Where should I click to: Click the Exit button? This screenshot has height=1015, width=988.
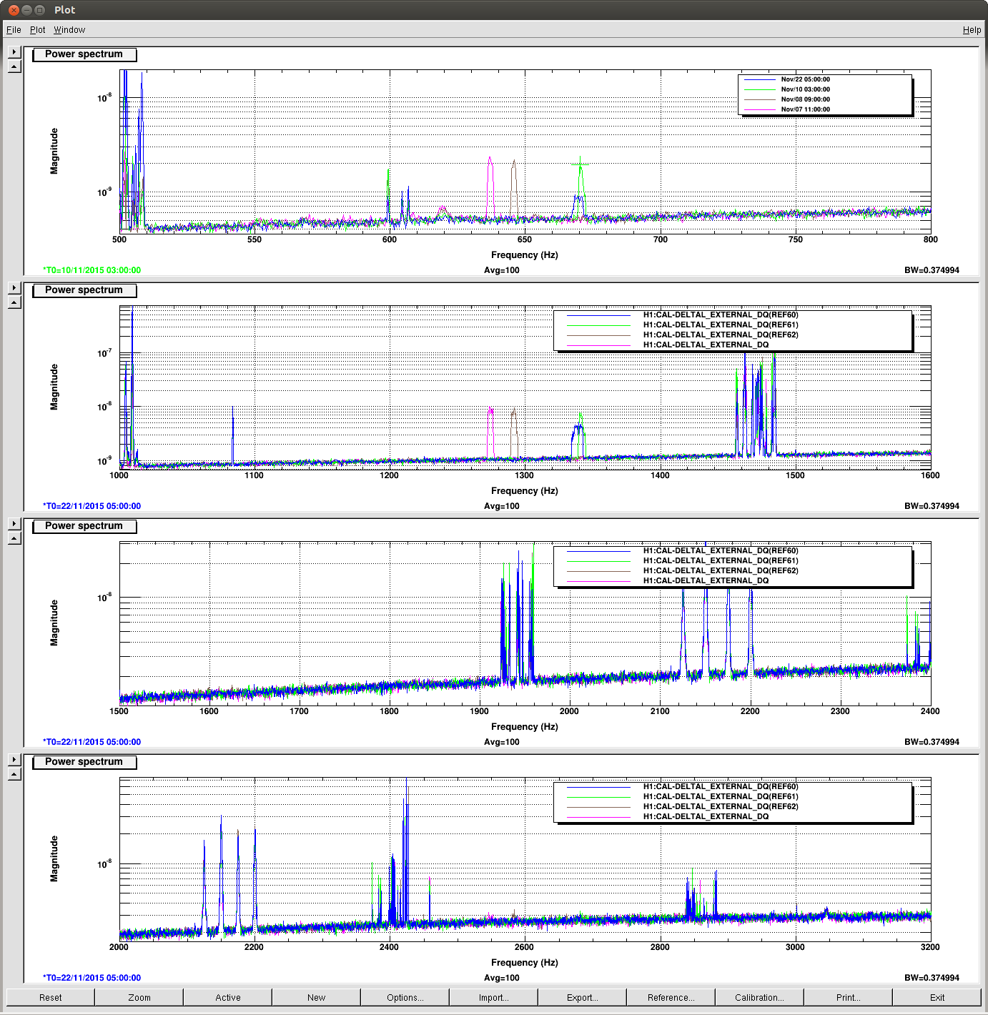coord(937,997)
